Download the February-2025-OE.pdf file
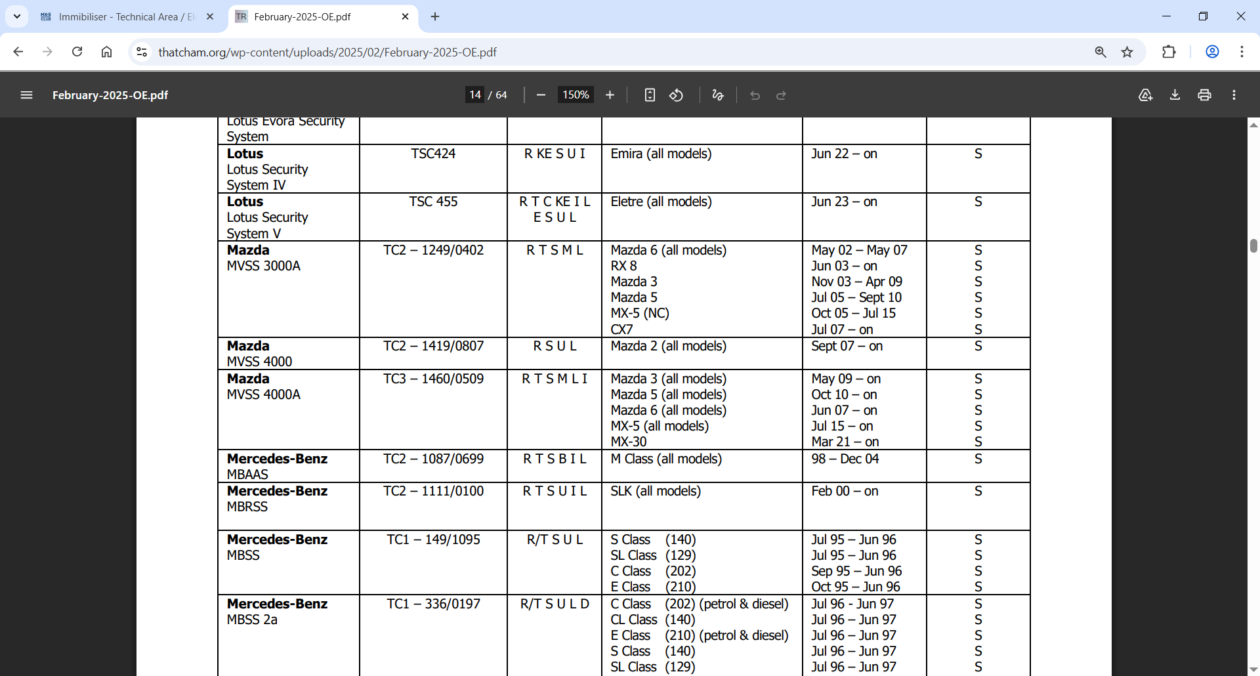 click(x=1175, y=95)
